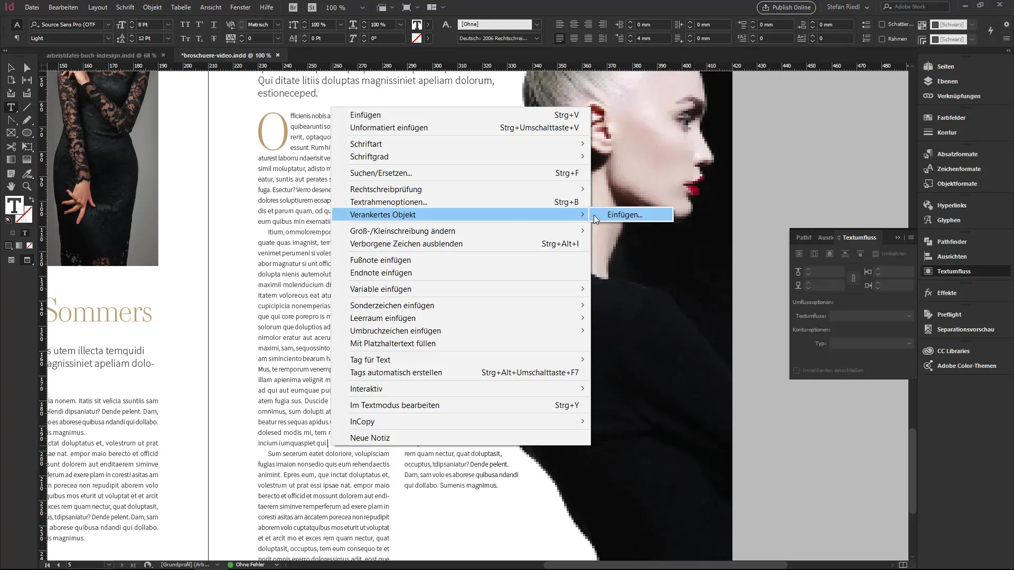Enable the Rahmen checkbox
Image resolution: width=1014 pixels, height=570 pixels.
tap(882, 39)
